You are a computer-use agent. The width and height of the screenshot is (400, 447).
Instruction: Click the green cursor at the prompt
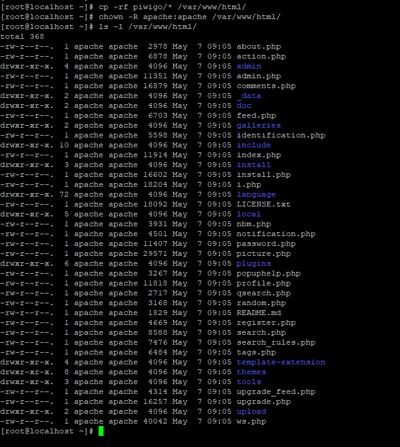pos(101,431)
